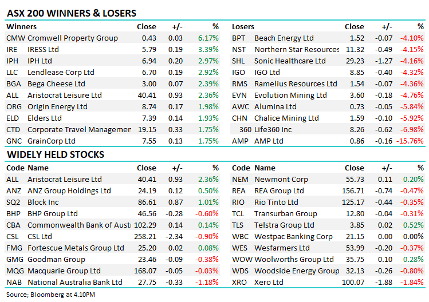Open the Beach Energy Ltd stock name
The image size is (429, 302).
tap(284, 38)
